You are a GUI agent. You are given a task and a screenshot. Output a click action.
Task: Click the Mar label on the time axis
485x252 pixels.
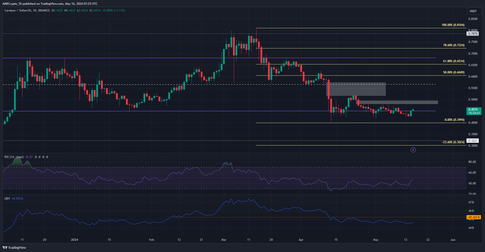click(224, 240)
